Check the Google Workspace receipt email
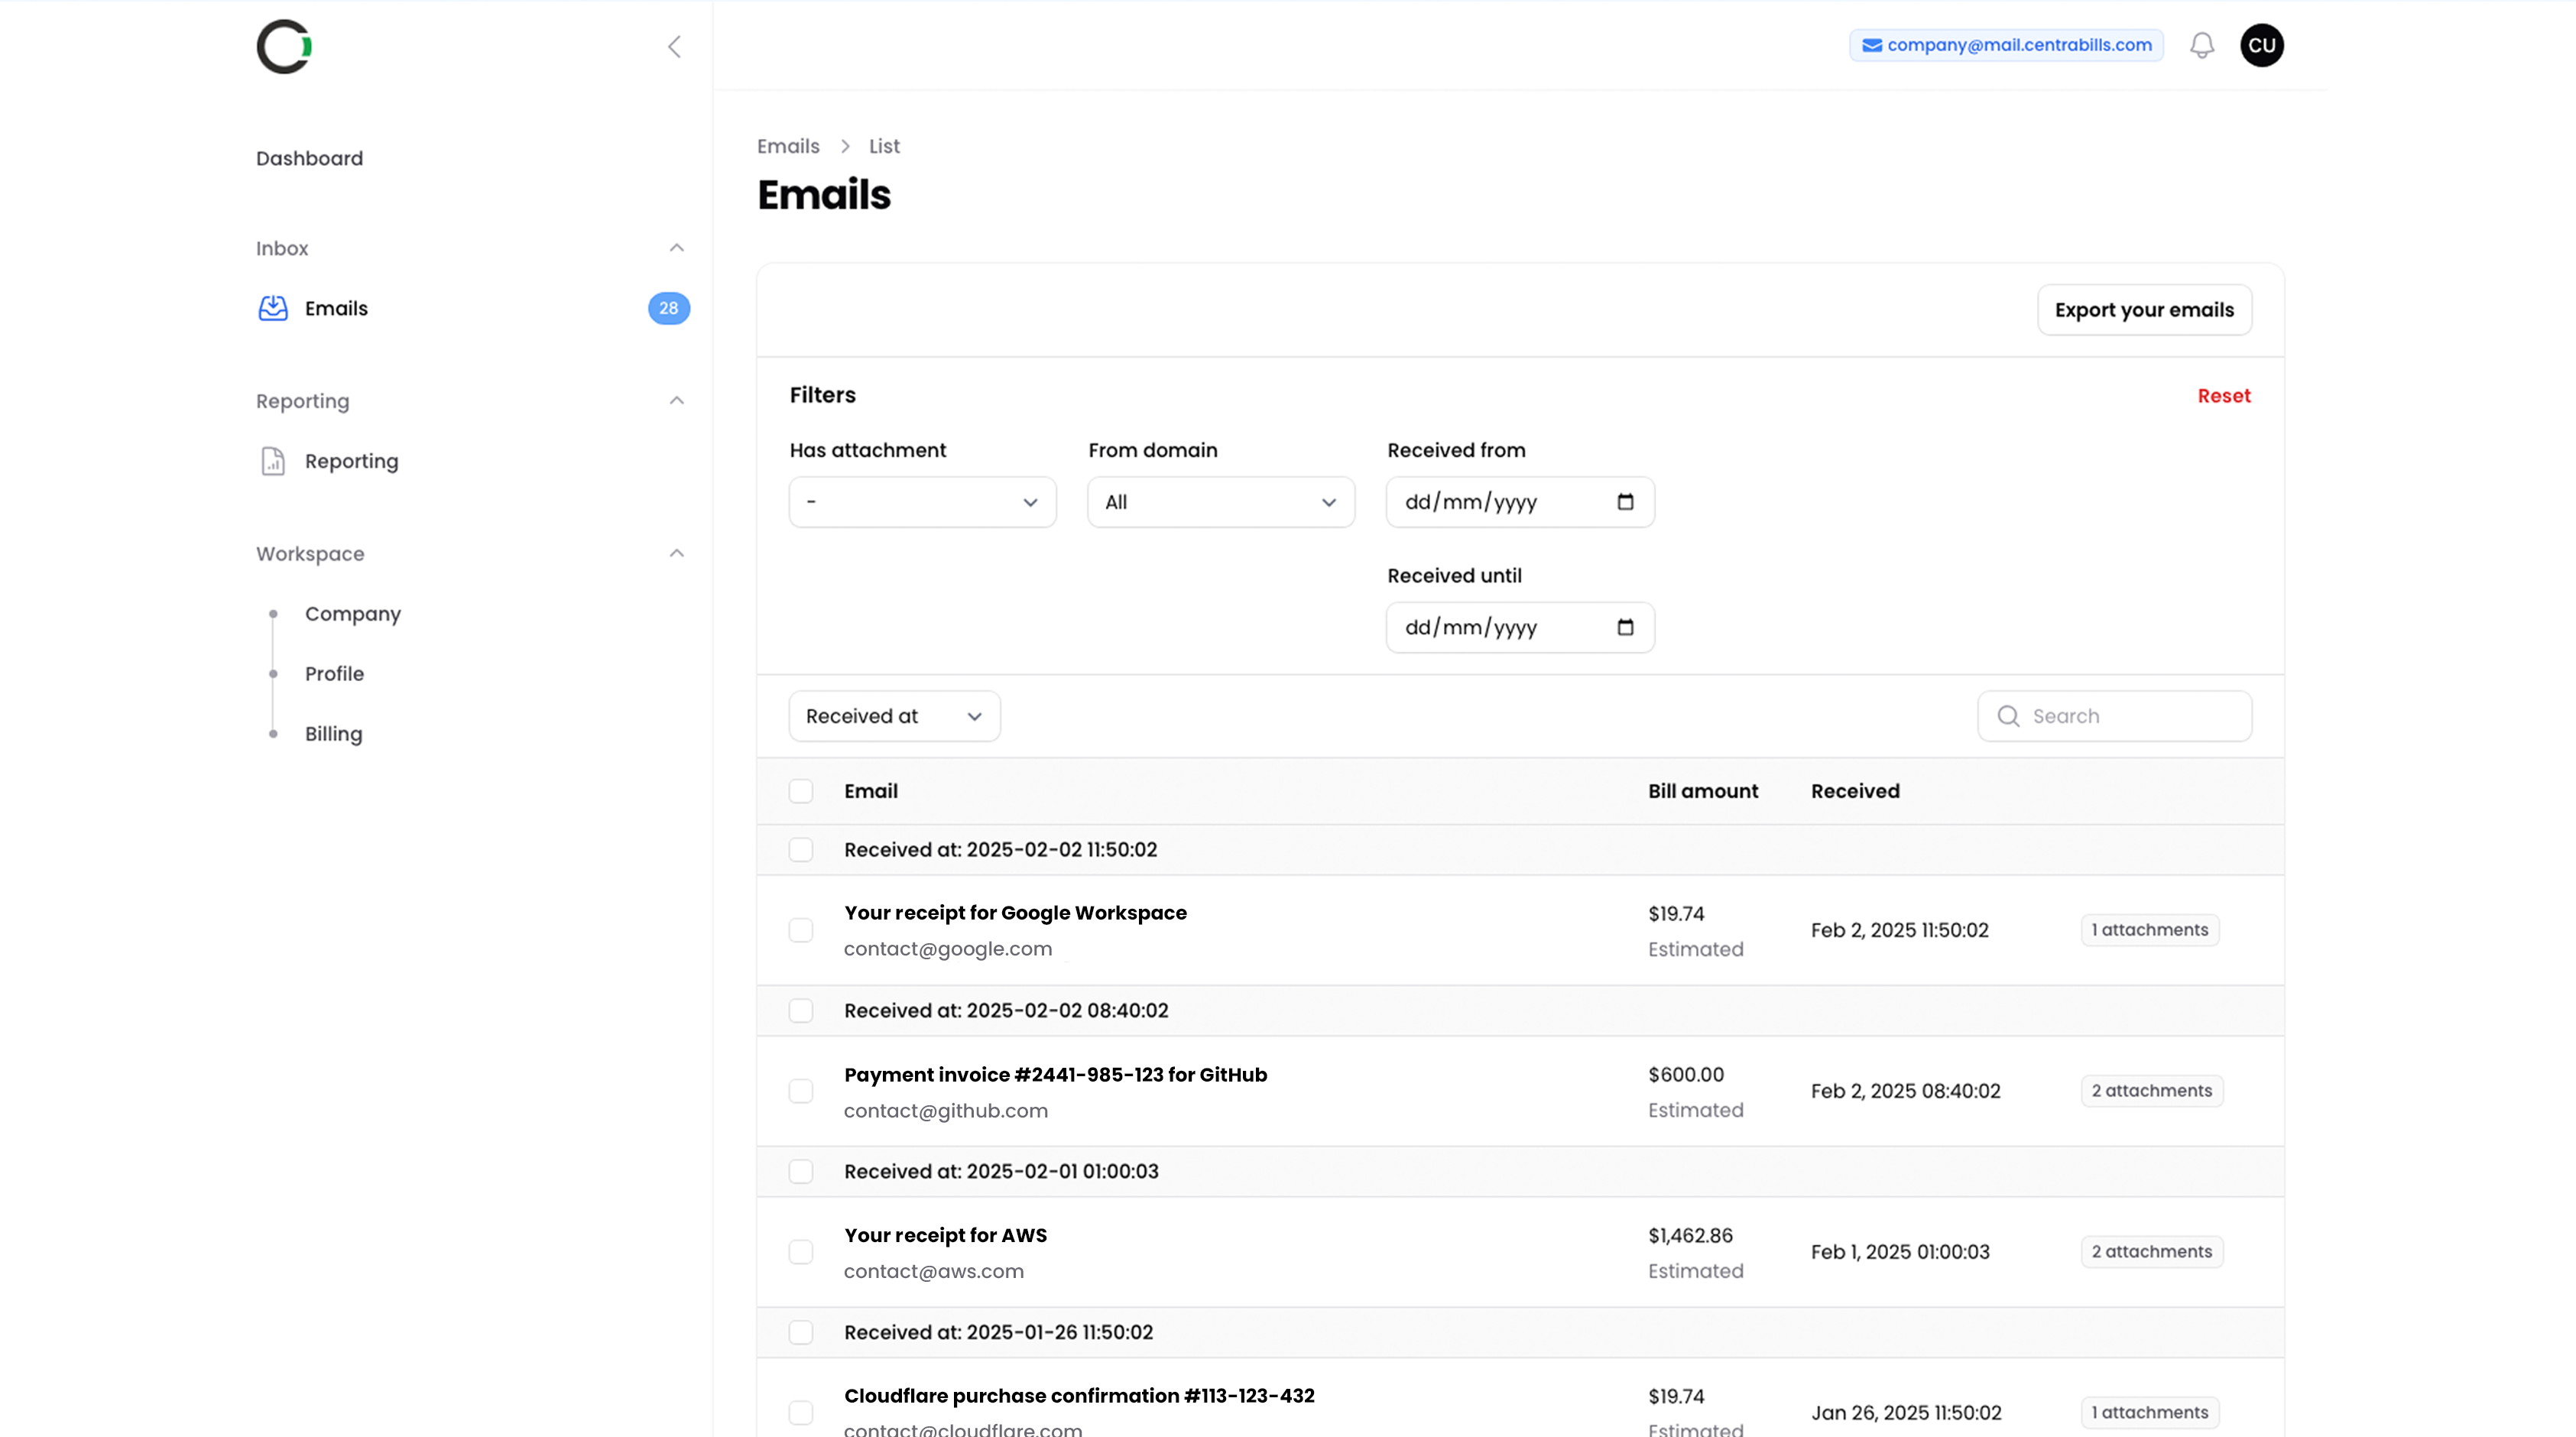This screenshot has height=1437, width=2576. click(x=800, y=930)
